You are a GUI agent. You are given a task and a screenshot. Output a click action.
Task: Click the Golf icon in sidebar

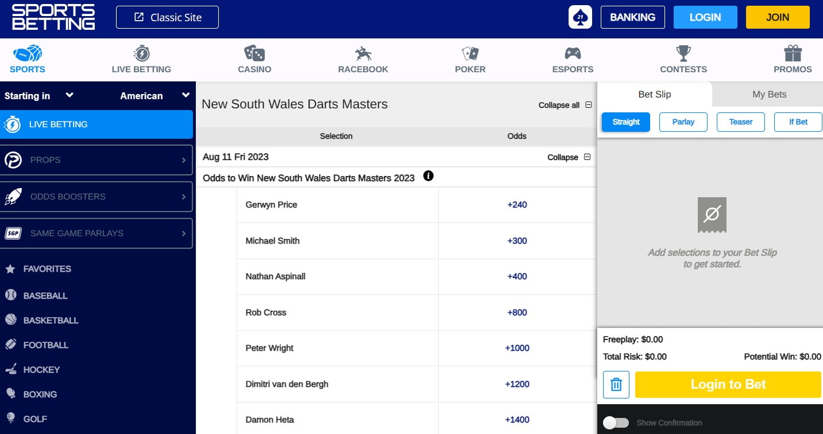(x=10, y=419)
